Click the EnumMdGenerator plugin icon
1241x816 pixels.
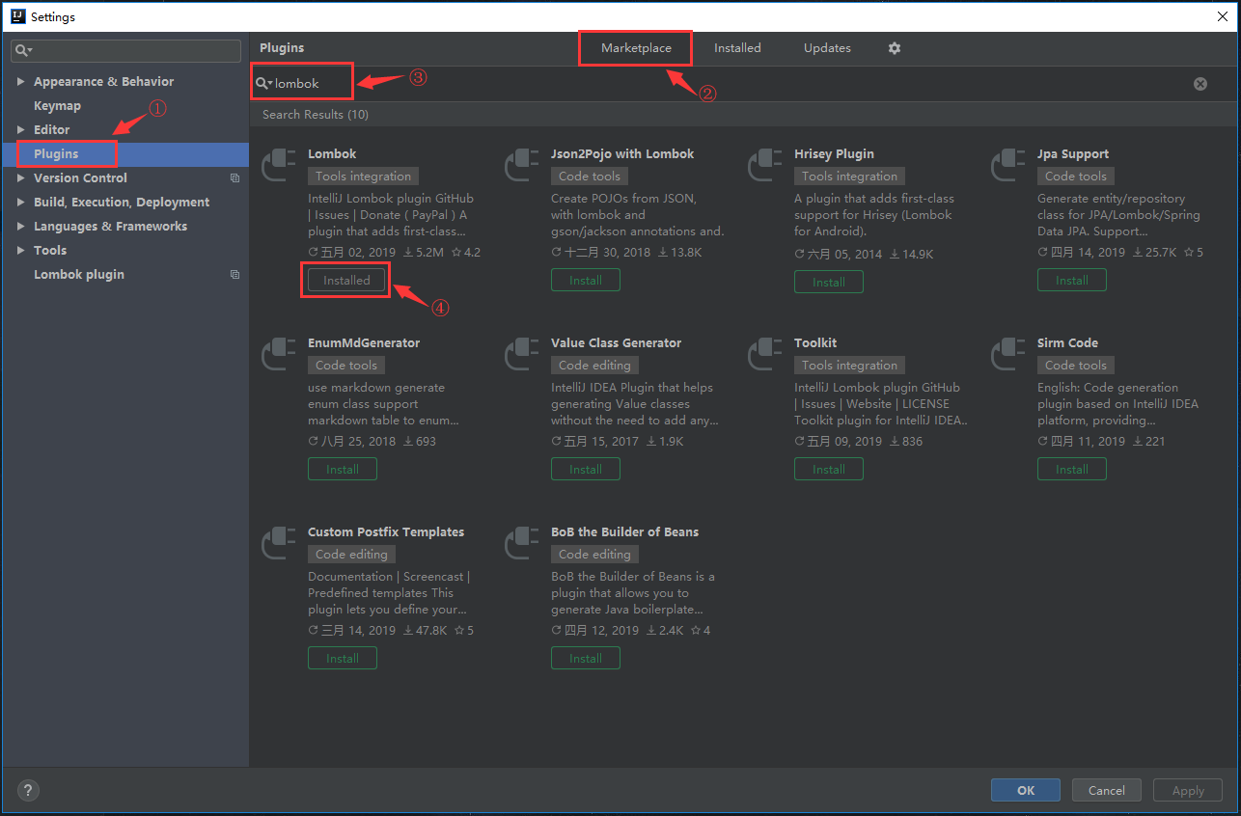click(x=279, y=354)
